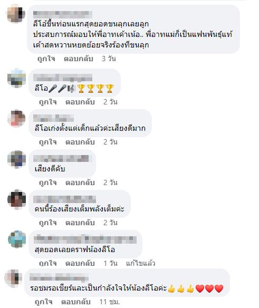Image resolution: width=259 pixels, height=308 pixels.
Task: Click the ถูกใจ link under the first comment
Action: click(x=46, y=59)
